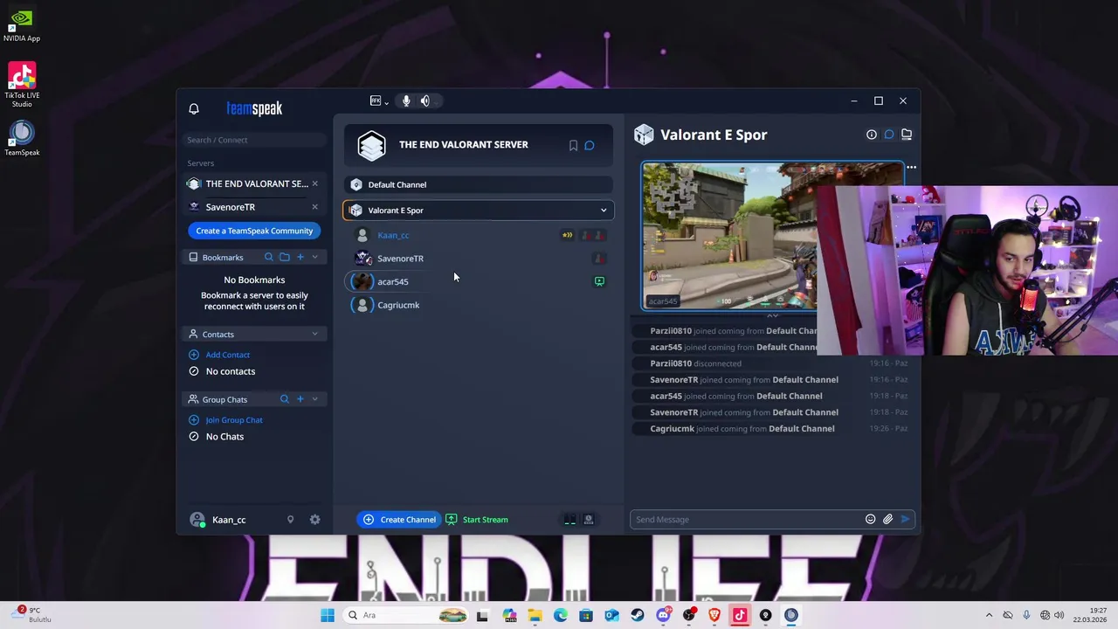Image resolution: width=1118 pixels, height=629 pixels.
Task: Bookmark THE END VALORANT SERVER
Action: (x=573, y=145)
